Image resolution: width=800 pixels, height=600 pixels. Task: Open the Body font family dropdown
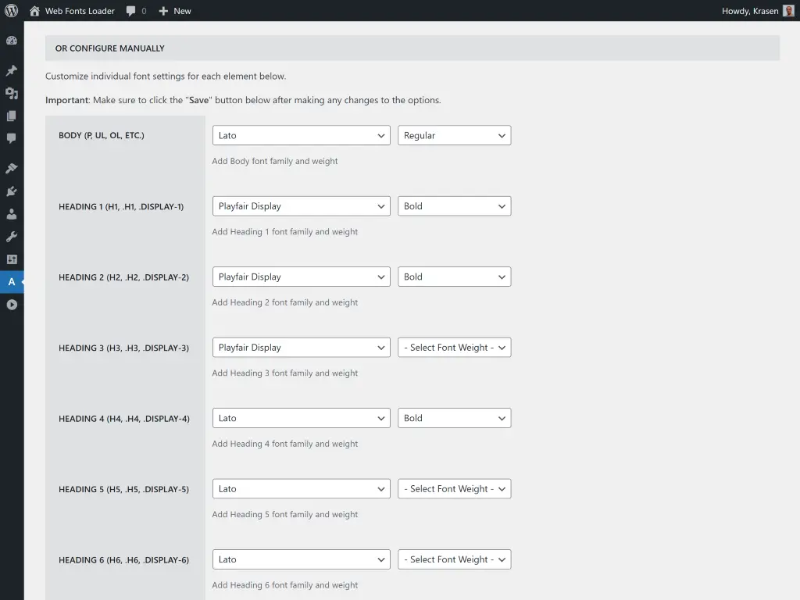tap(301, 135)
